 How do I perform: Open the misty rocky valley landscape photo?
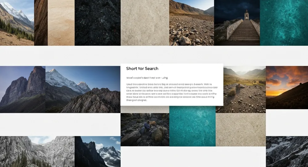[245, 89]
